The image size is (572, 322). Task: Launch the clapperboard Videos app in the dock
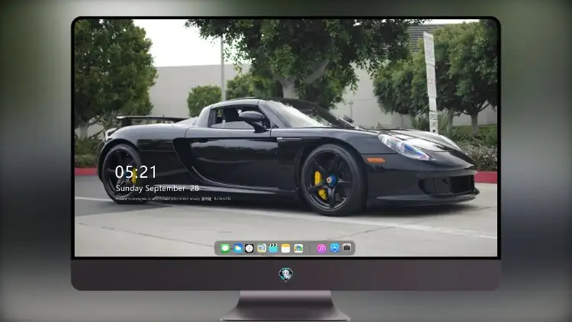pos(273,248)
